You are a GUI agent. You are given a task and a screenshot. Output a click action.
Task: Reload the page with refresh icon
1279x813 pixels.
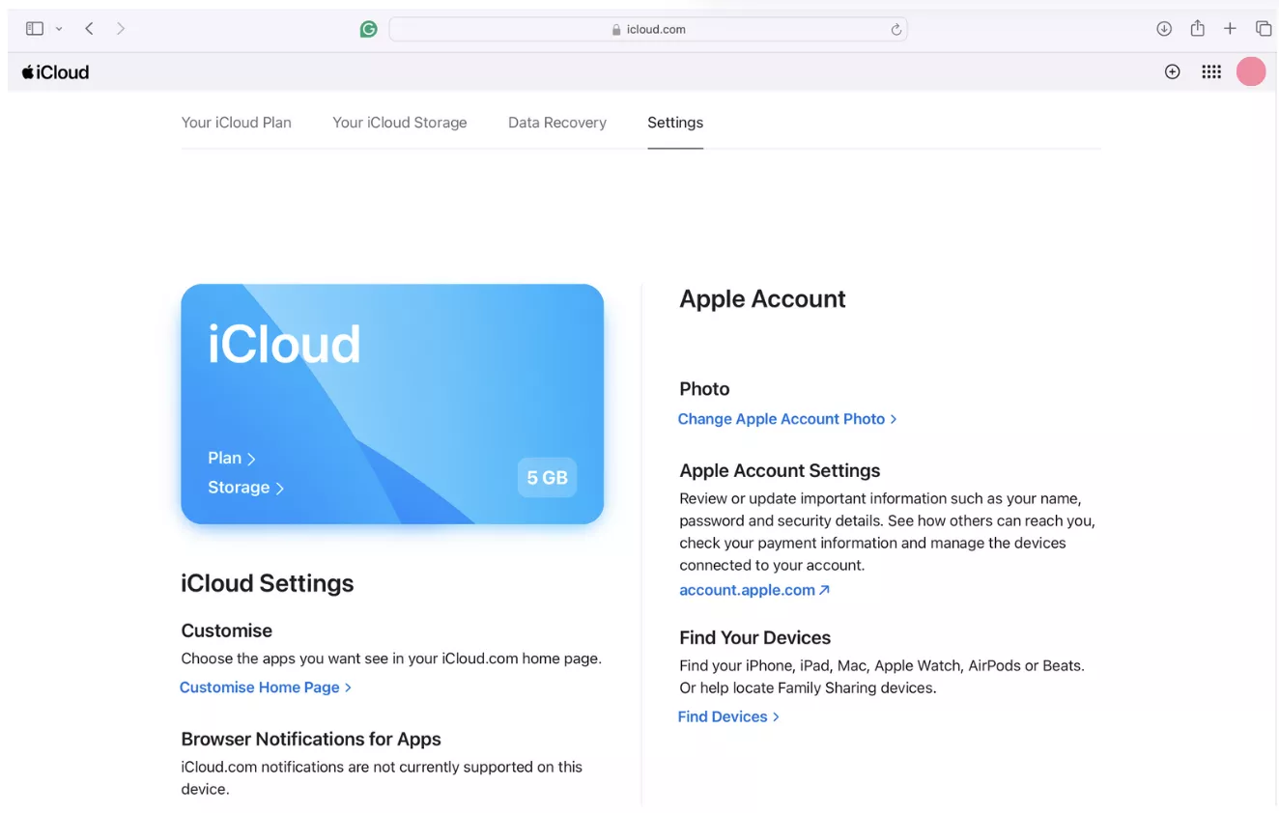pos(895,30)
